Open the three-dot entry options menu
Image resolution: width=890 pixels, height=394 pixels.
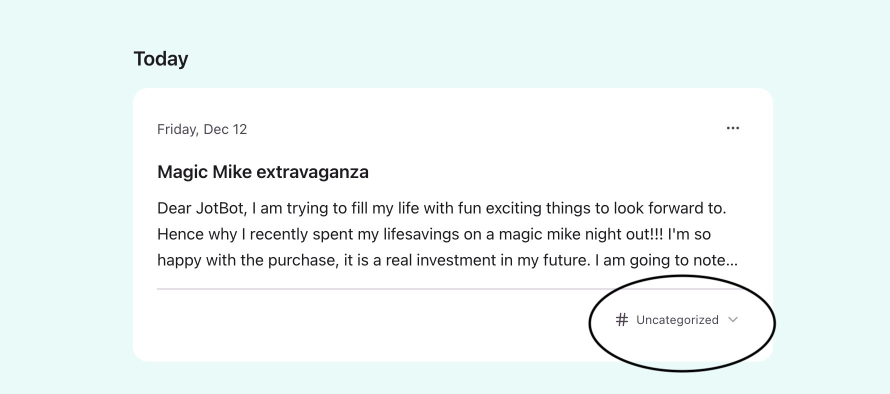point(732,128)
